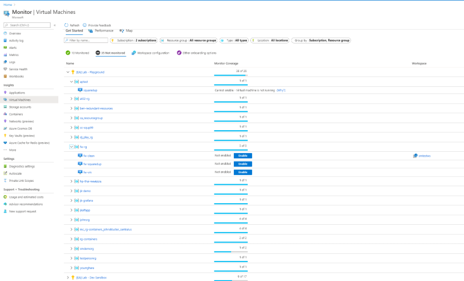Expand the [EA] Lab - Dev Sandbox subscription
This screenshot has width=464, height=281.
pos(68,278)
